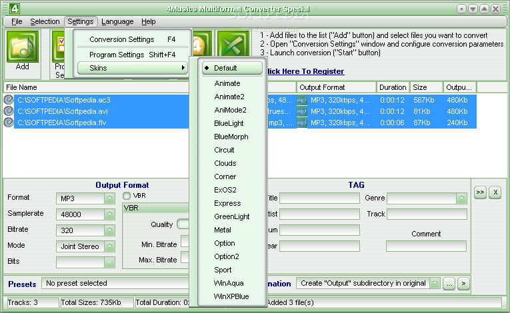This screenshot has width=510, height=313.
Task: Click the Track tag input field
Action: 427,214
